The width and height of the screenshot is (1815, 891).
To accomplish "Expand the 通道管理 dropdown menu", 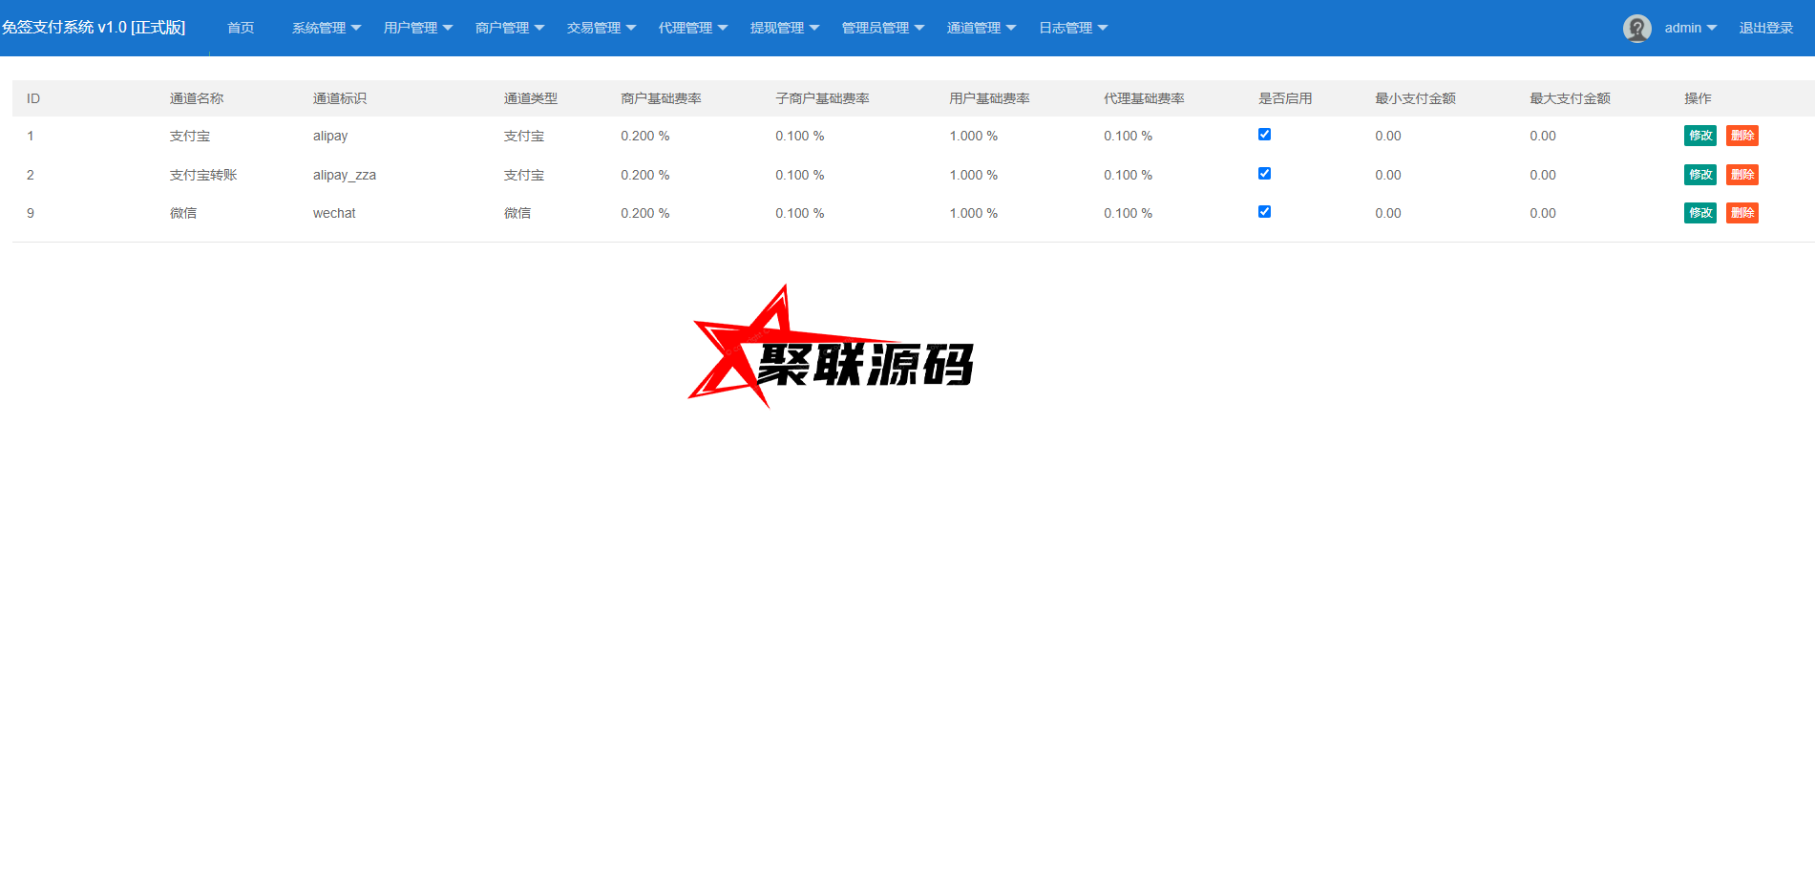I will pyautogui.click(x=981, y=29).
